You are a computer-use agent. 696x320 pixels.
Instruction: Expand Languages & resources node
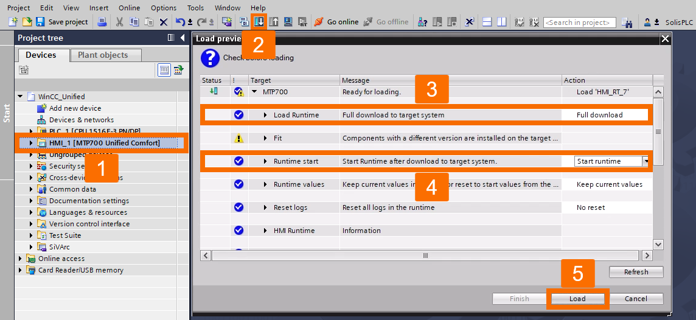[31, 212]
